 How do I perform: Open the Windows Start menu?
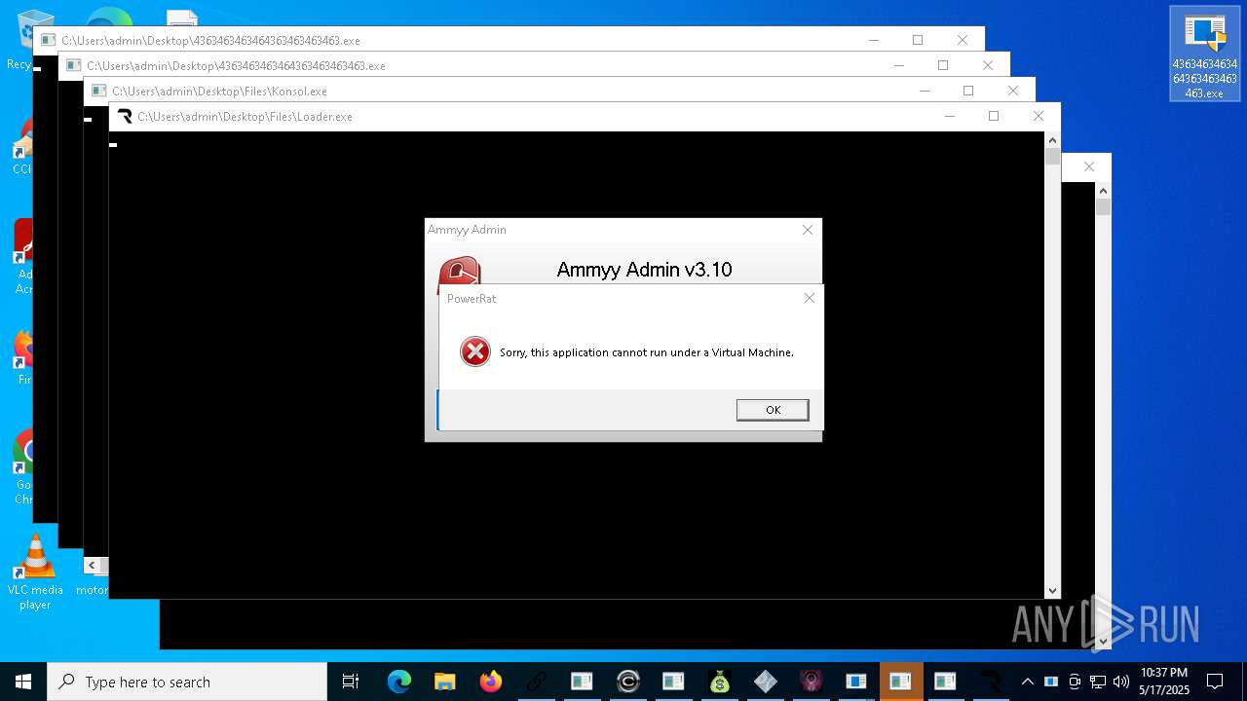point(23,682)
